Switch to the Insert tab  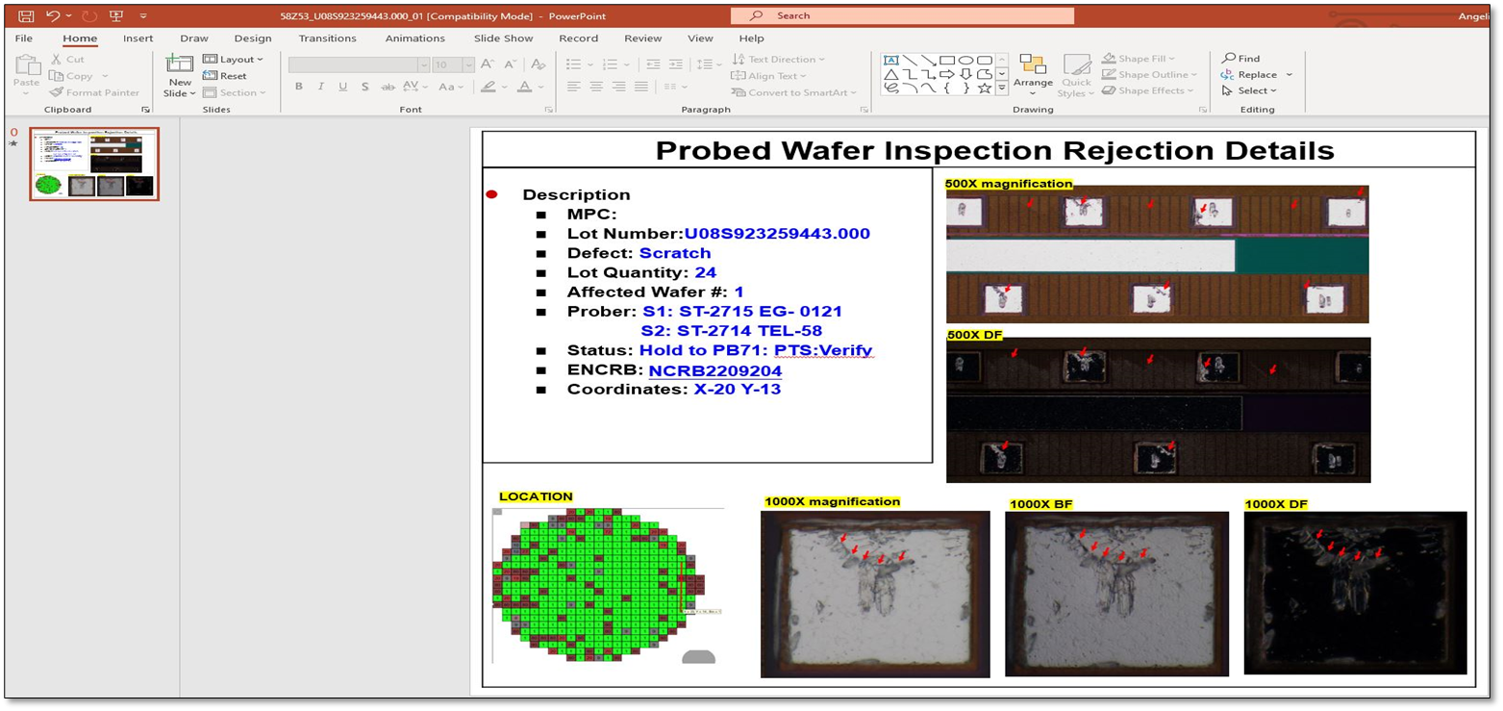(138, 38)
